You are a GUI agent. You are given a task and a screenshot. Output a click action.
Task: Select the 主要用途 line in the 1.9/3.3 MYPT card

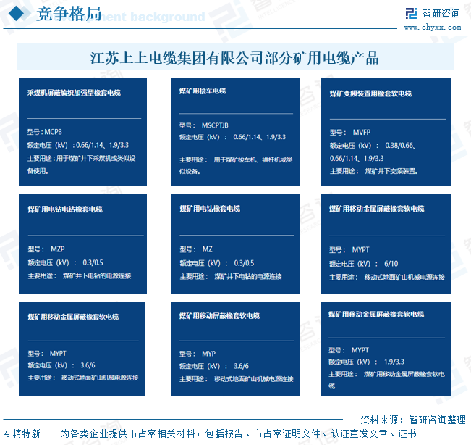[x=386, y=380]
